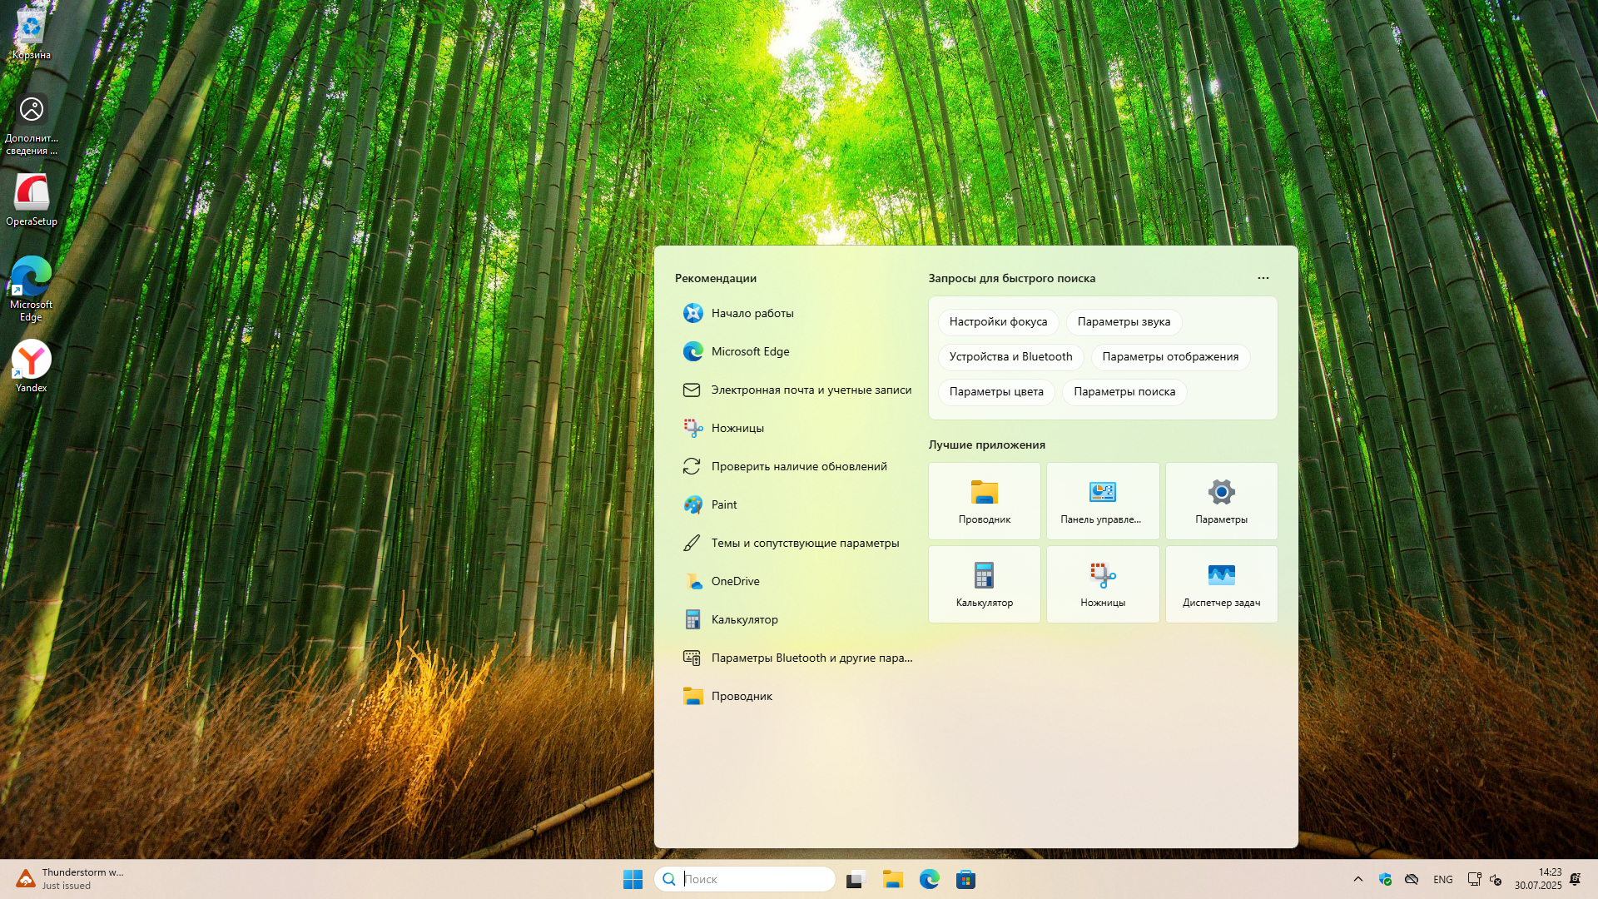Select the "Устройства и Bluetooth" chip
The height and width of the screenshot is (899, 1598).
tap(1010, 357)
